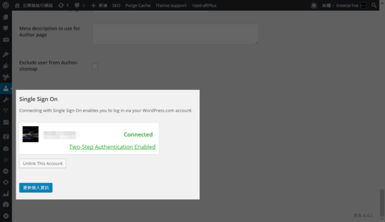Open the circular sync sidebar icon
Screen dimensions: 385x222
click(5, 182)
